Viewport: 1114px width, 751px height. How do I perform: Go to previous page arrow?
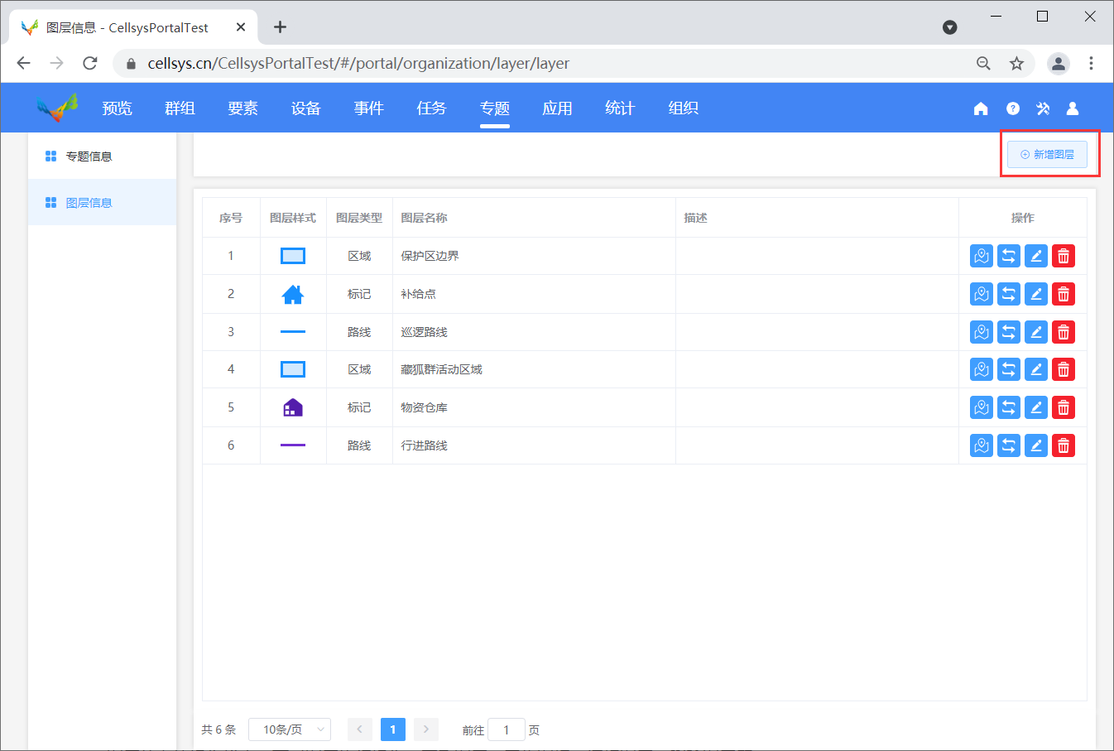coord(360,729)
